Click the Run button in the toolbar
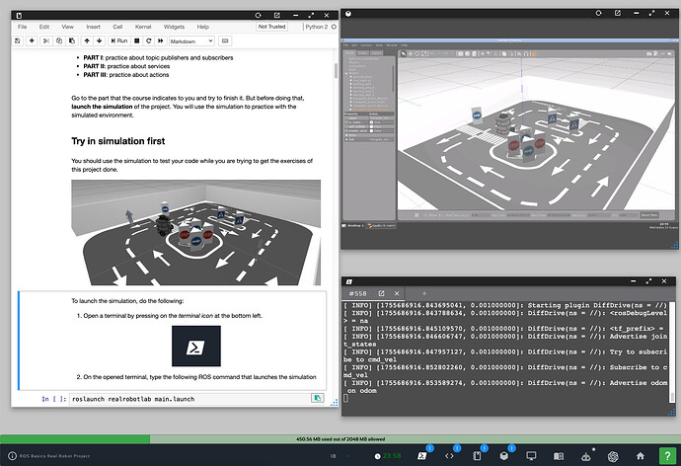The image size is (681, 466). 120,41
